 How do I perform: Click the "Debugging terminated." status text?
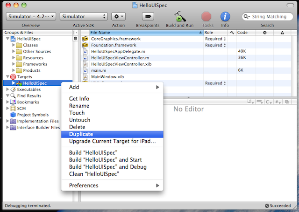(x=28, y=206)
